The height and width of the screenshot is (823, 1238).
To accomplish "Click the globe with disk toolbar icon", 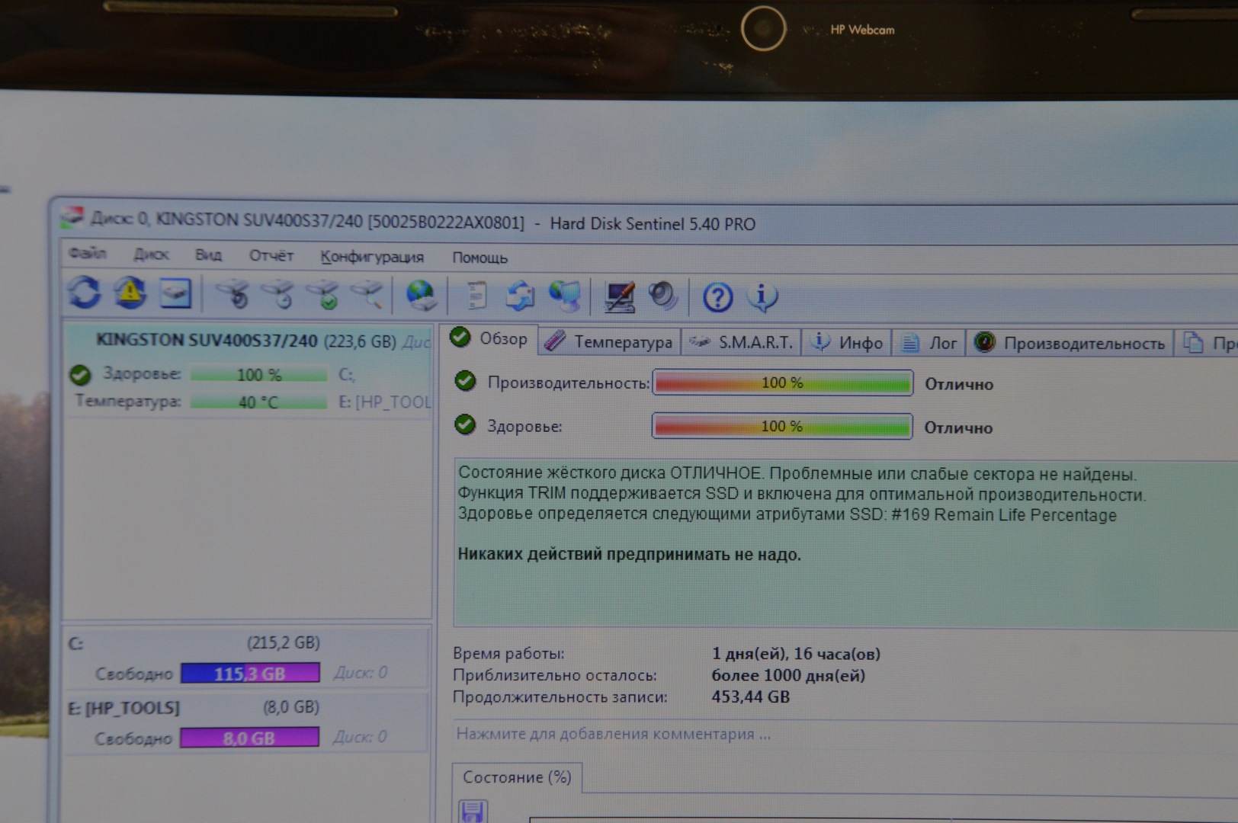I will pyautogui.click(x=420, y=296).
